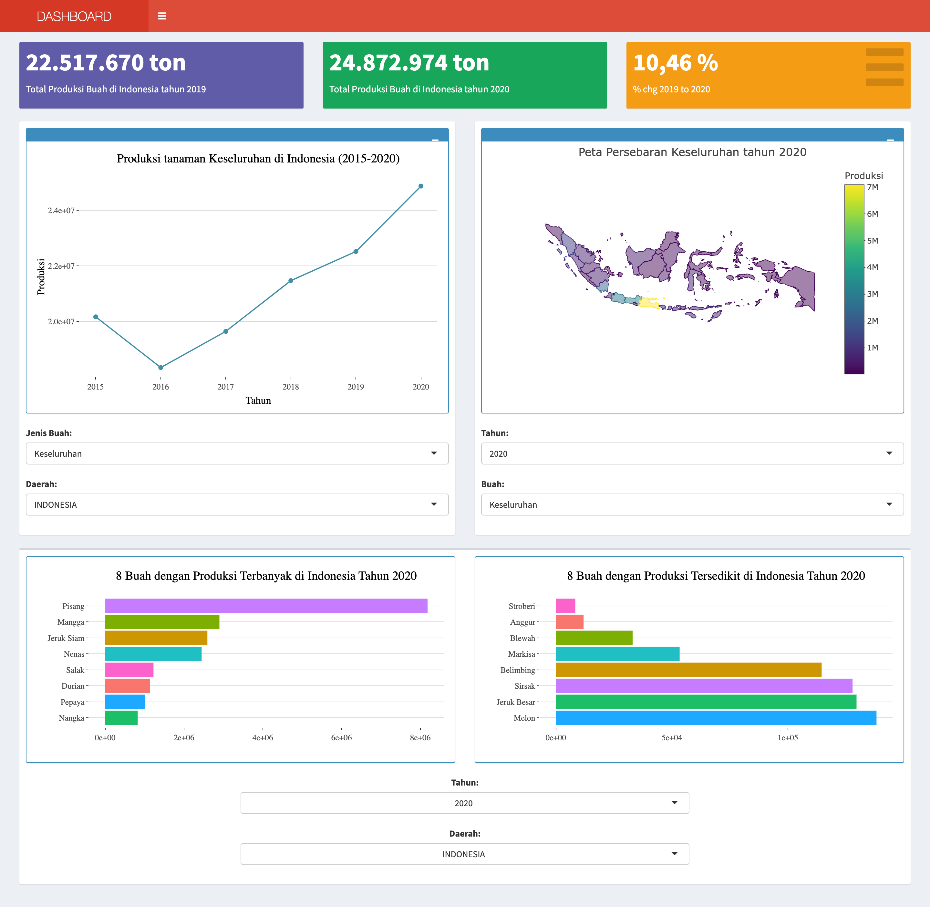Click the green Jeruk Besar bar
930x907 pixels.
click(x=706, y=702)
